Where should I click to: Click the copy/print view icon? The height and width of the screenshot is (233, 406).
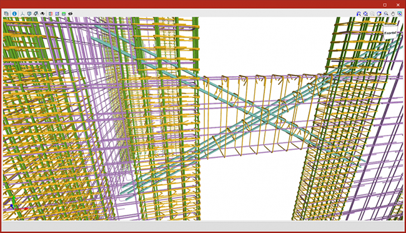click(6, 14)
